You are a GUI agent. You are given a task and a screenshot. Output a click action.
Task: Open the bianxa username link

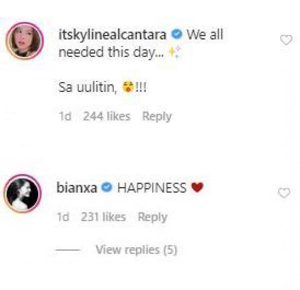(79, 188)
